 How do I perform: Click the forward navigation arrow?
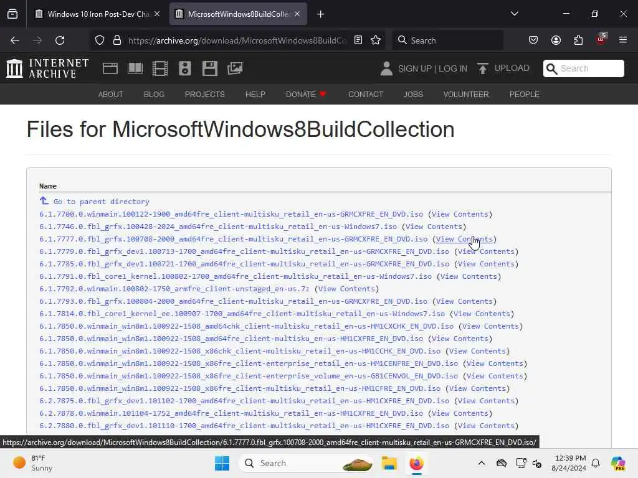click(37, 40)
